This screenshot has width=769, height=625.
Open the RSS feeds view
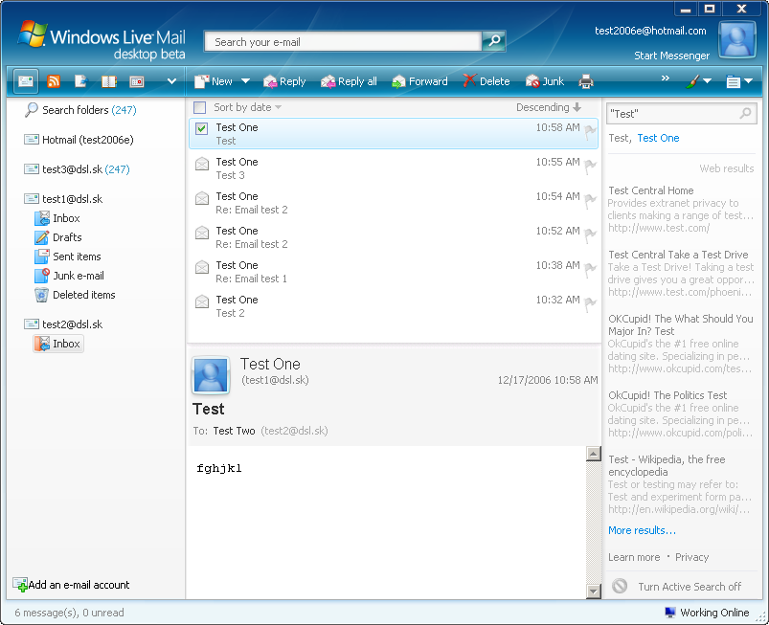coord(54,81)
